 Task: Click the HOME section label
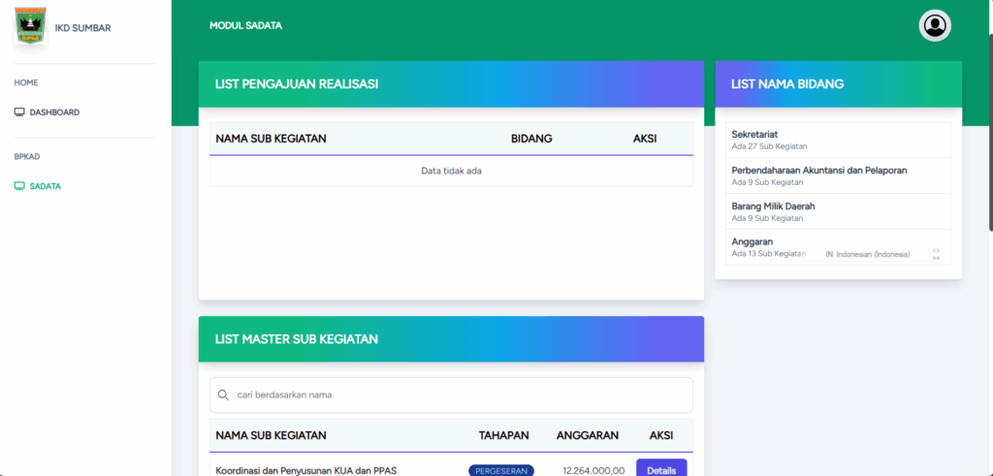26,83
